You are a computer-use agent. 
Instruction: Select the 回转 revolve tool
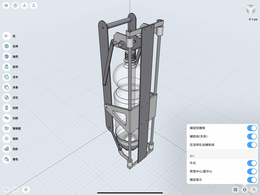click(6, 108)
